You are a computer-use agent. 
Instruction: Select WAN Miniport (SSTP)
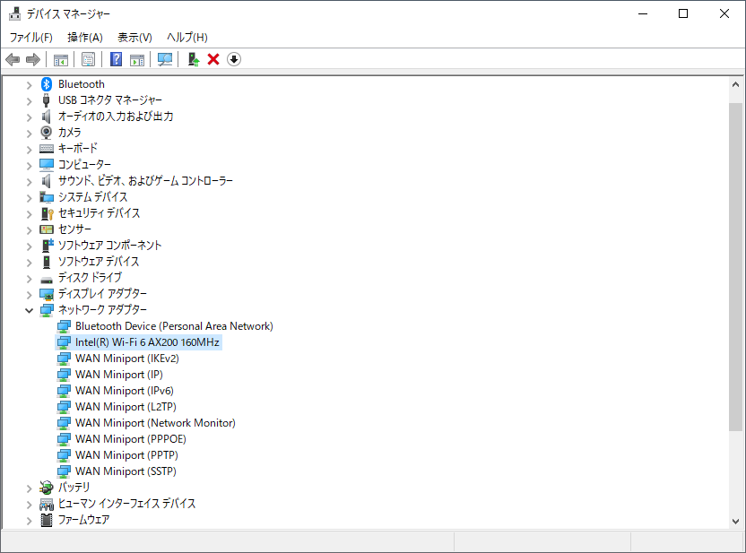point(126,471)
